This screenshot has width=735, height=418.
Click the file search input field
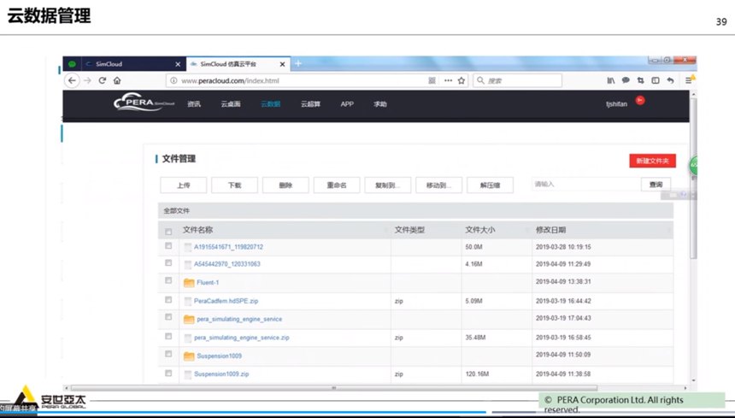(x=585, y=184)
